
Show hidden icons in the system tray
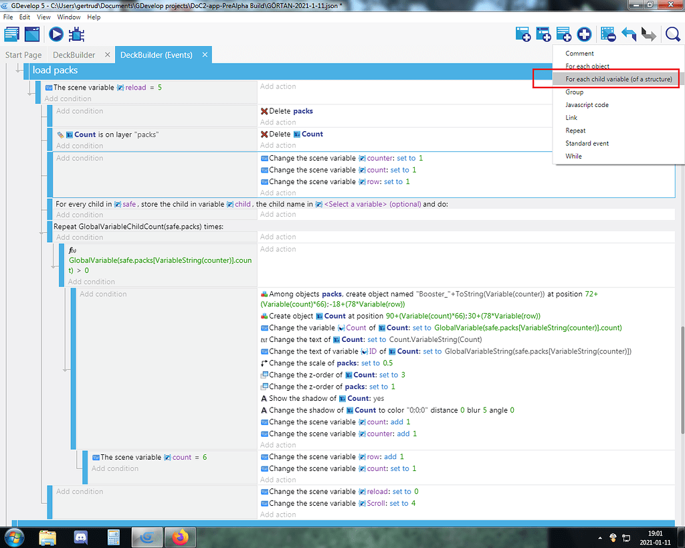tap(600, 537)
